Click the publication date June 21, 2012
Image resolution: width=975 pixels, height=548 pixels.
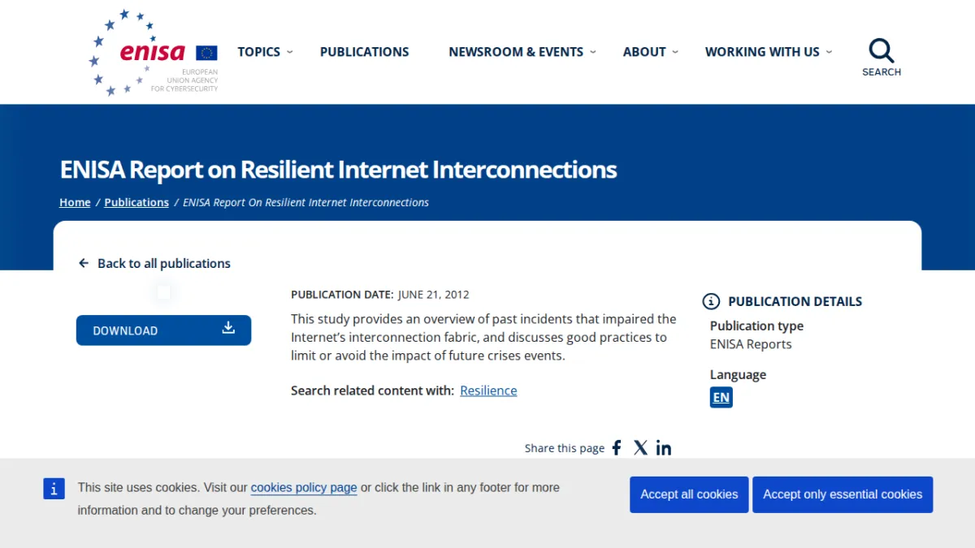[434, 295]
